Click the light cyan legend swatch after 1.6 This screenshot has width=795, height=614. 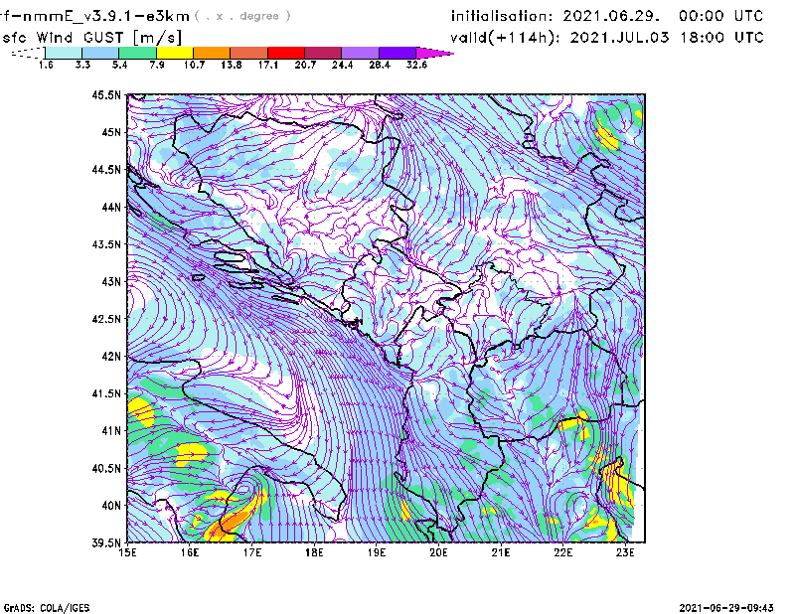64,53
